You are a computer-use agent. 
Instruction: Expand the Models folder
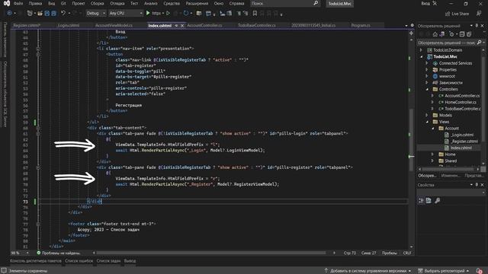click(x=427, y=115)
